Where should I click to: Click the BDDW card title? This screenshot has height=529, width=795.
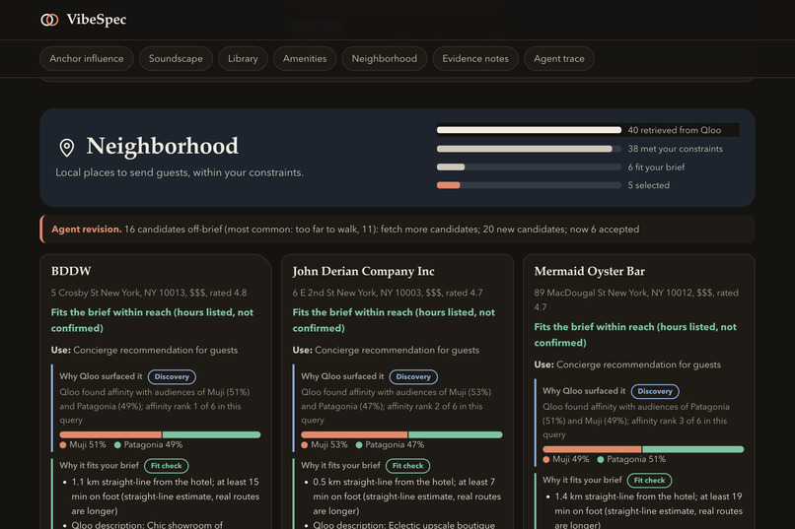71,271
